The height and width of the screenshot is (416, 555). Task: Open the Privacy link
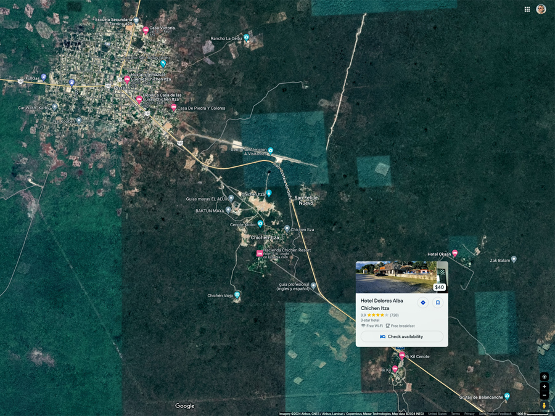point(469,414)
